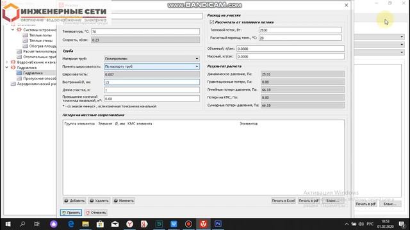This screenshot has width=410, height=230.
Task: Collapse the Системы встроенного tree node
Action: (x=13, y=30)
